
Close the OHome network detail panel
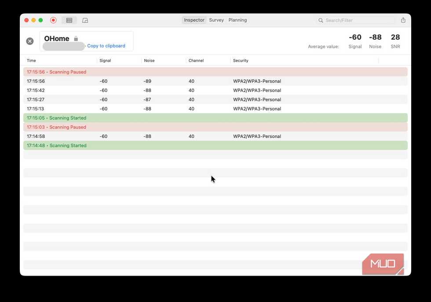coord(30,41)
